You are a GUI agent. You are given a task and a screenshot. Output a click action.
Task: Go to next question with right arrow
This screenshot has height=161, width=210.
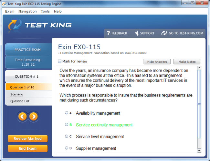[x=34, y=117]
